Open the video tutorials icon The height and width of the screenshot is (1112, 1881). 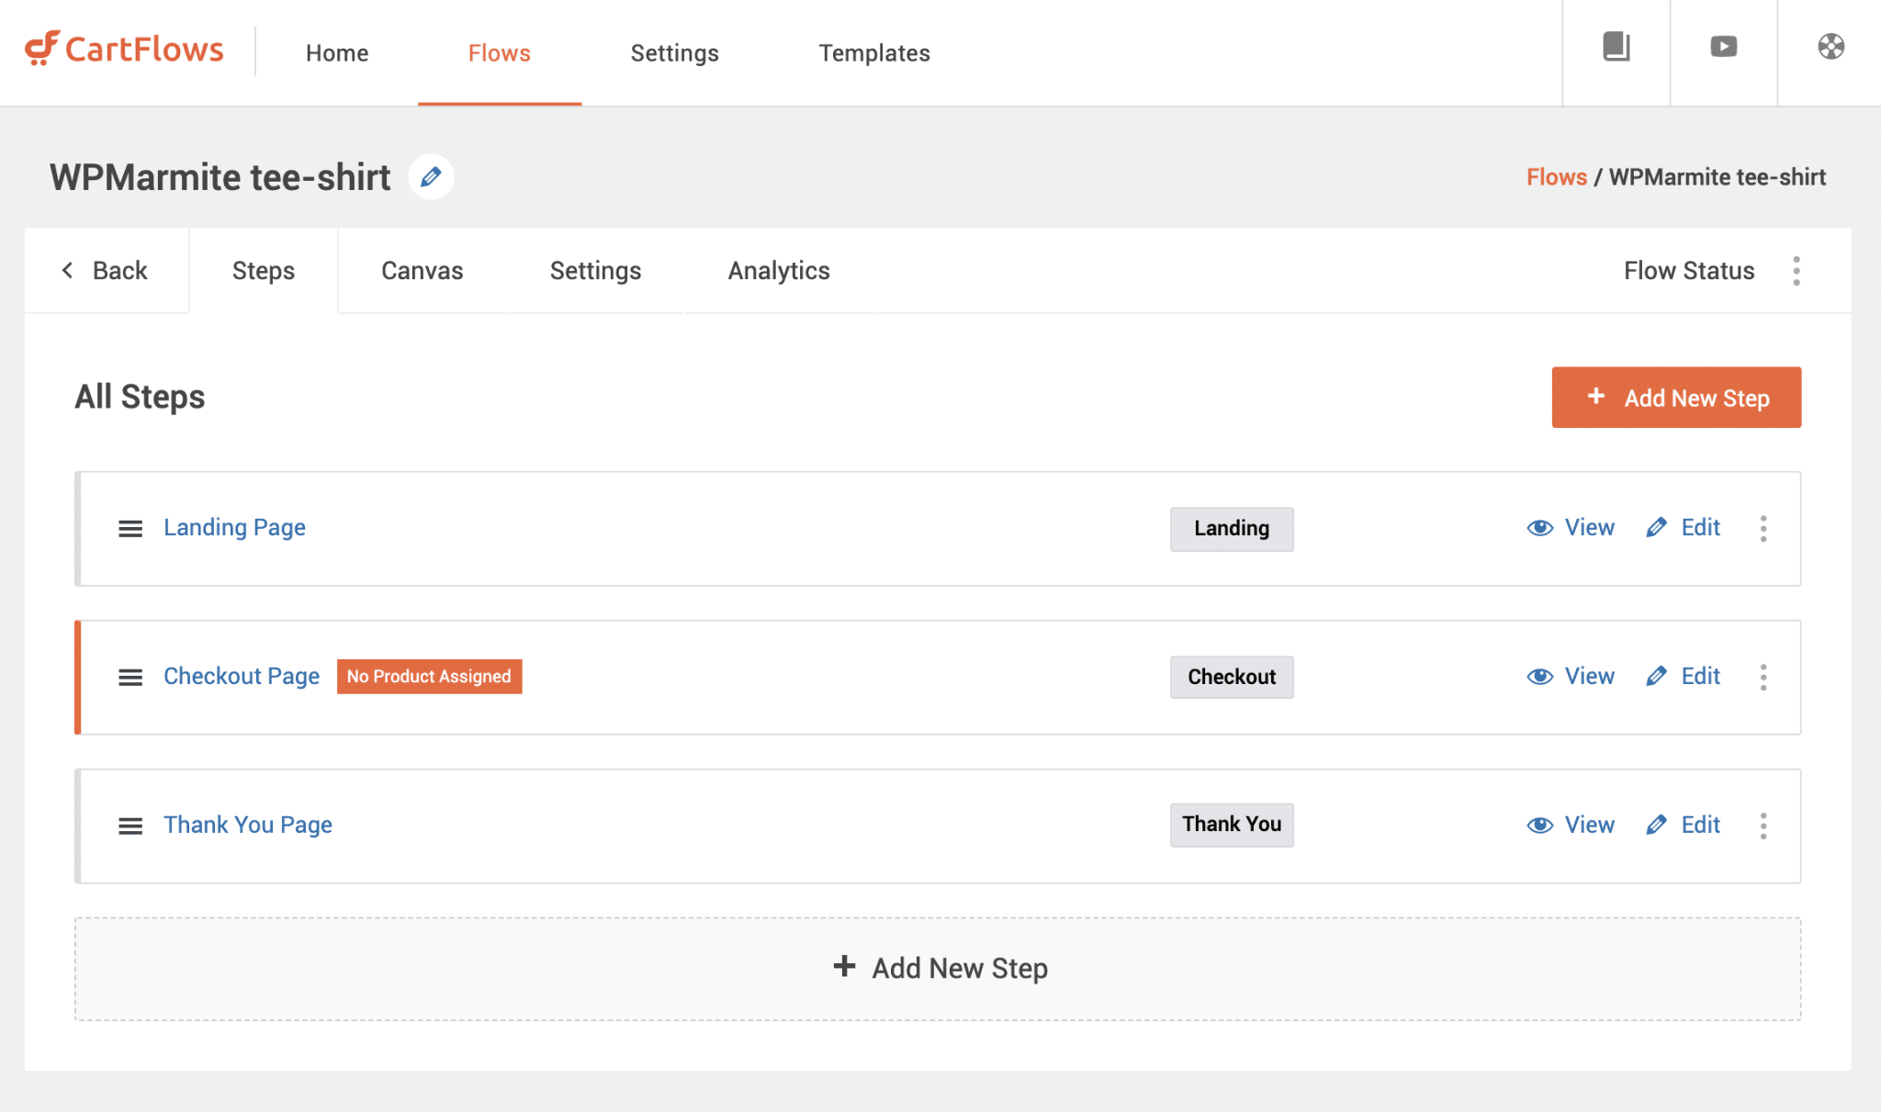click(x=1724, y=47)
